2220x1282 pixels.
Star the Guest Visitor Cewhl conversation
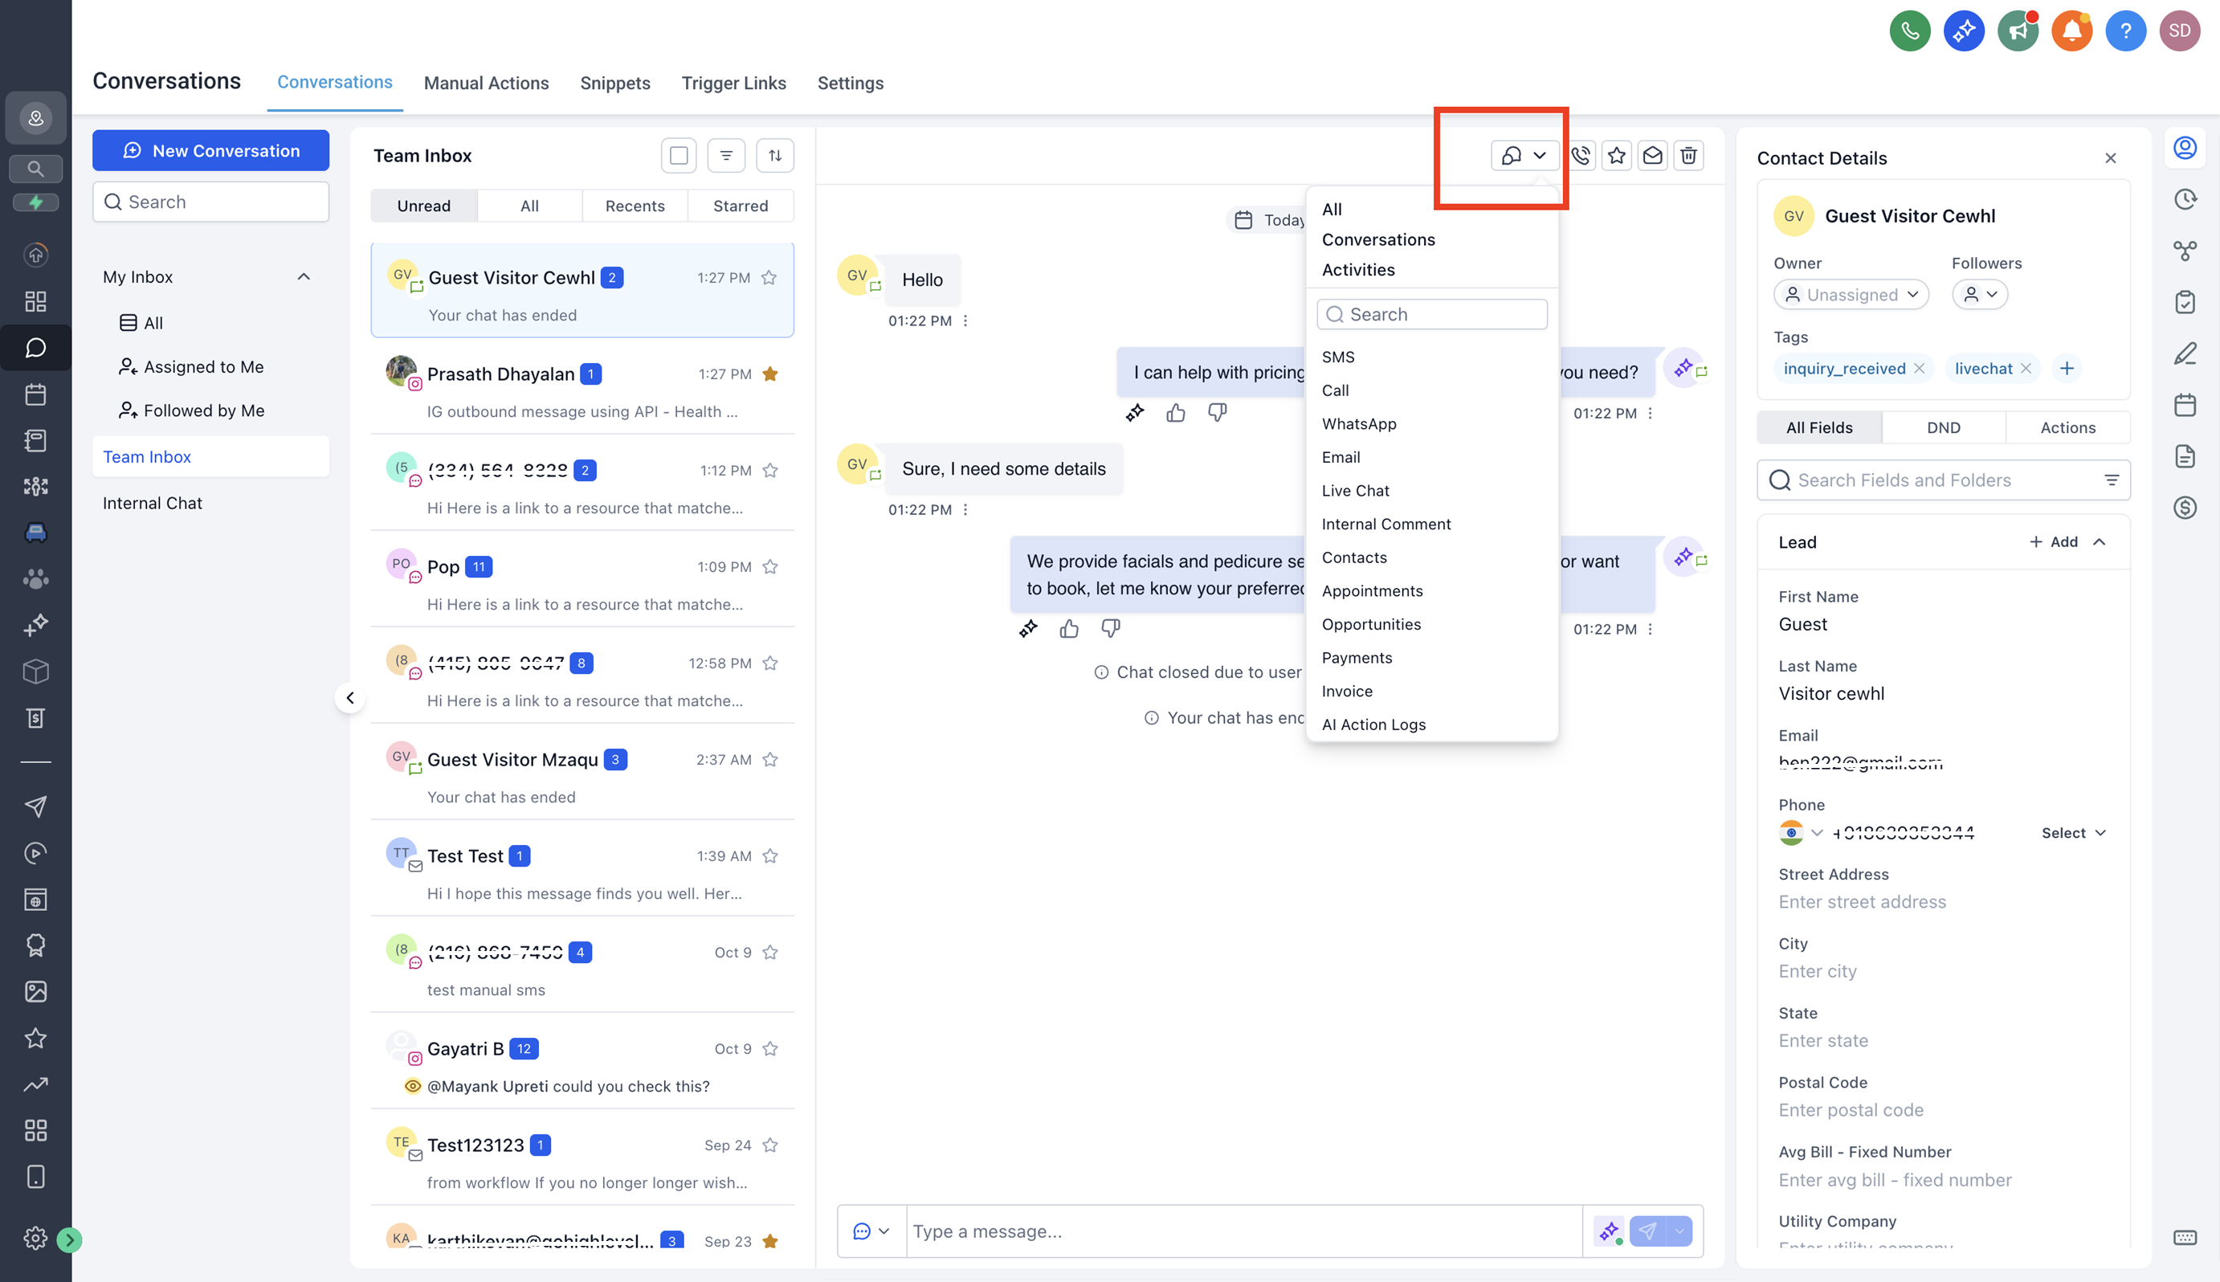pos(769,277)
